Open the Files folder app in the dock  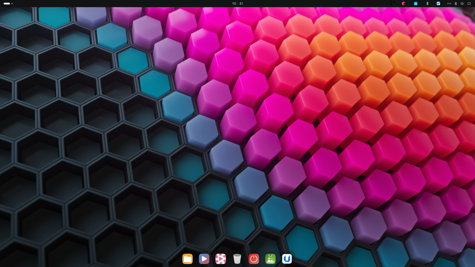[x=187, y=259]
